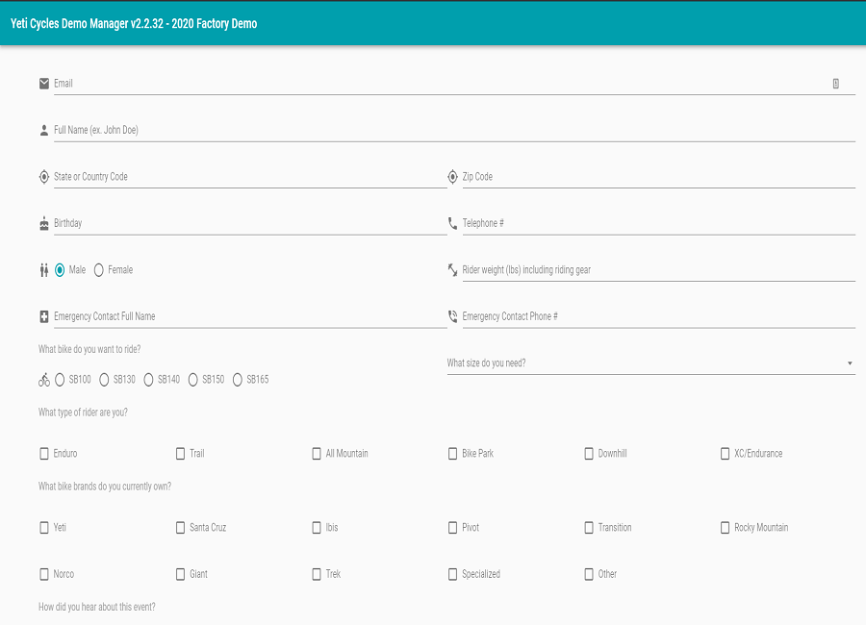866x625 pixels.
Task: Tick the Rocky Mountain brand checkbox
Action: [725, 528]
